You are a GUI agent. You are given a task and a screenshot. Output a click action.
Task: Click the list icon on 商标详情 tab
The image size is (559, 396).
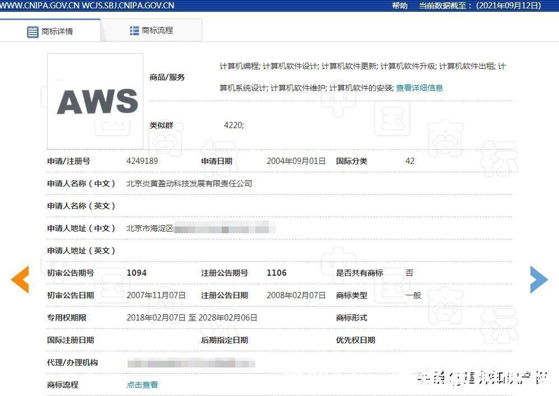pyautogui.click(x=33, y=31)
